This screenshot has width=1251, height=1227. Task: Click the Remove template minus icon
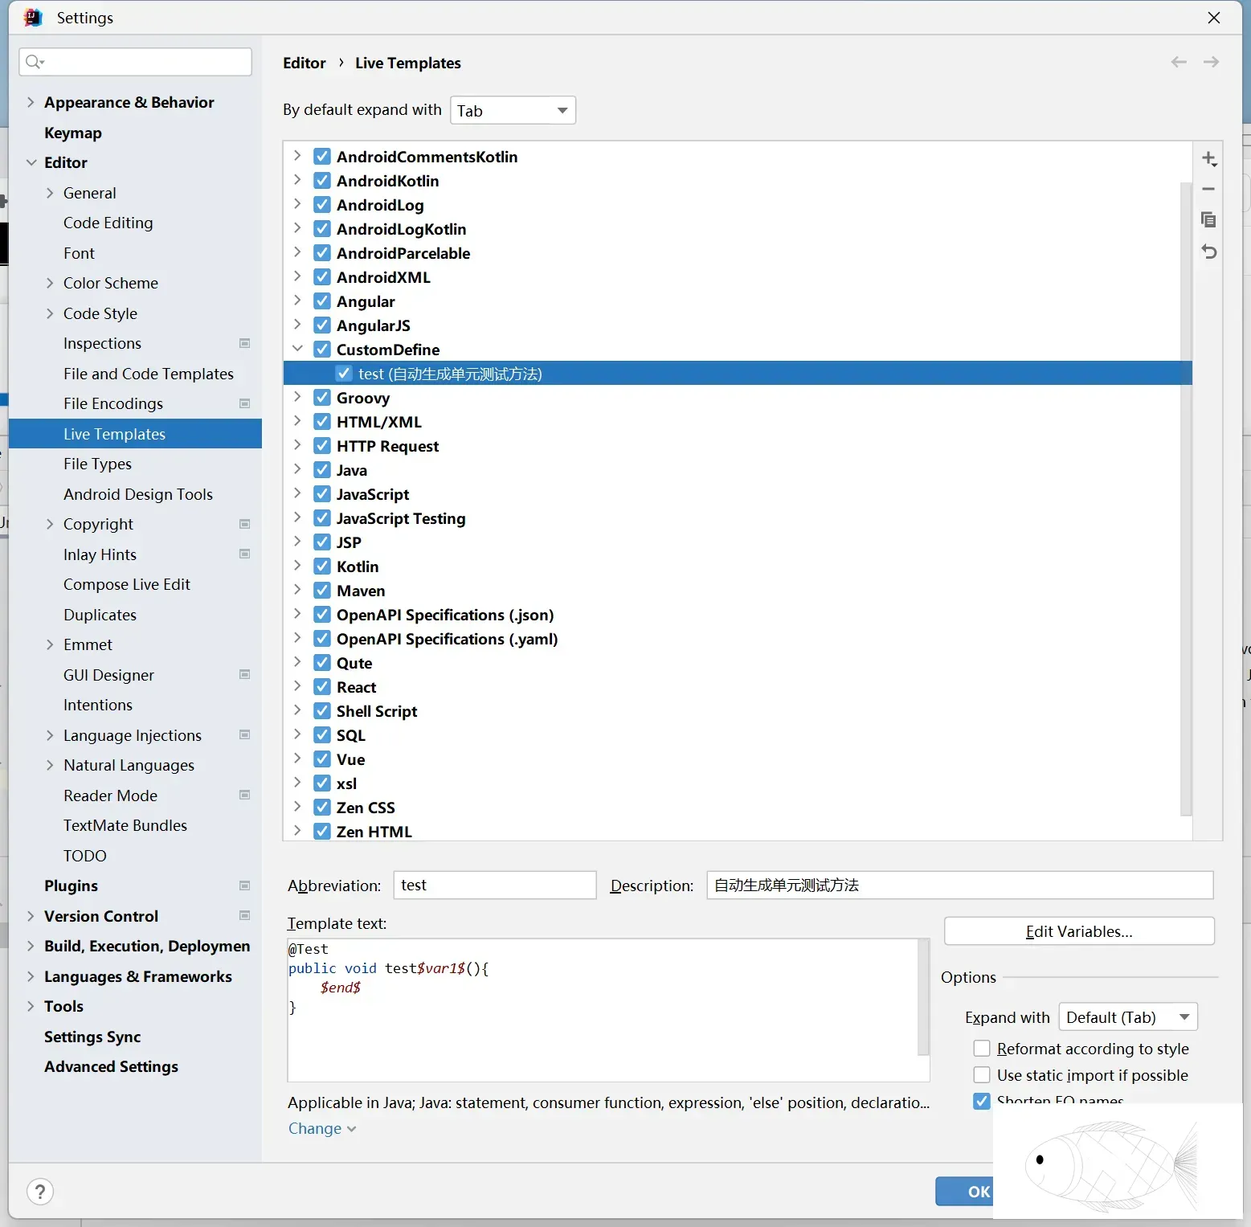(x=1208, y=190)
